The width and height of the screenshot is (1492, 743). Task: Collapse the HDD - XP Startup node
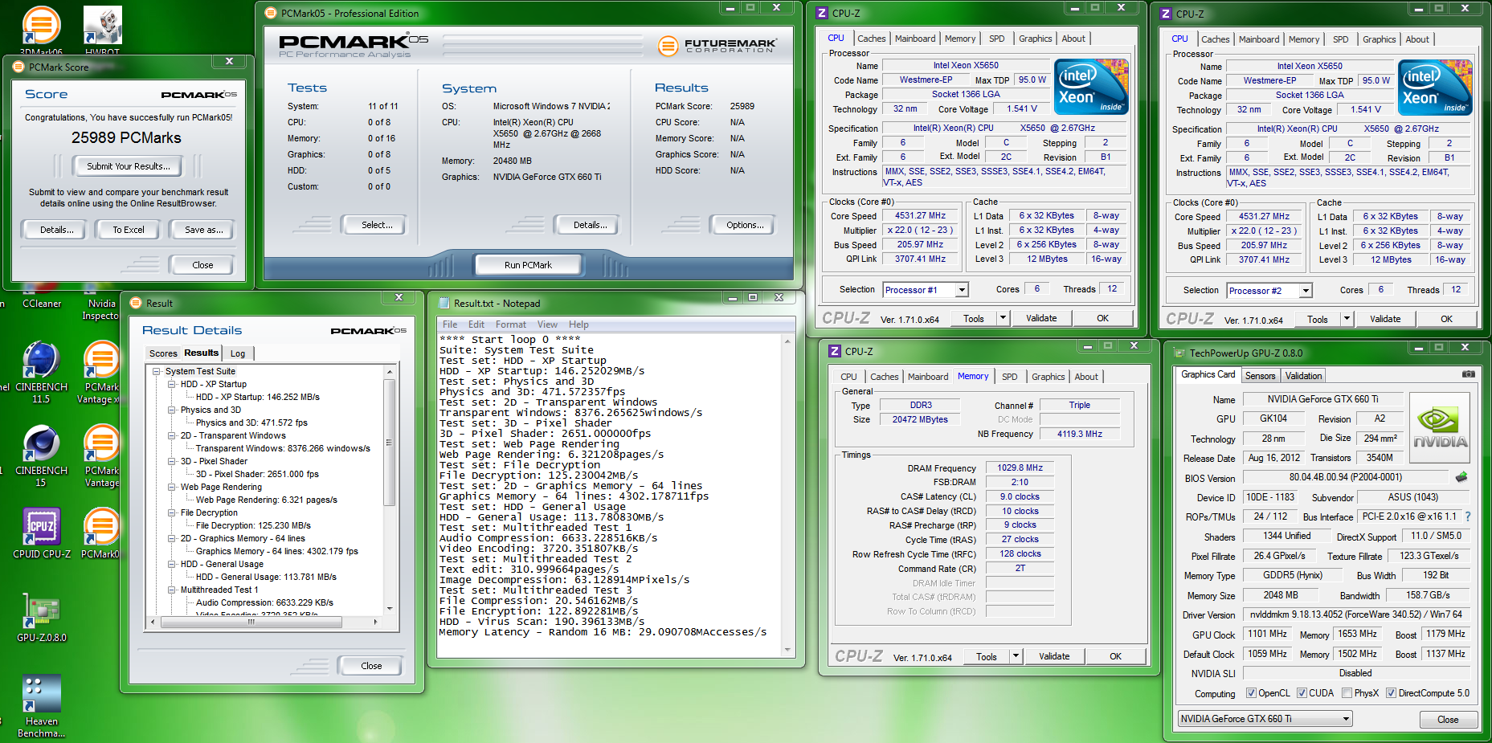click(172, 384)
